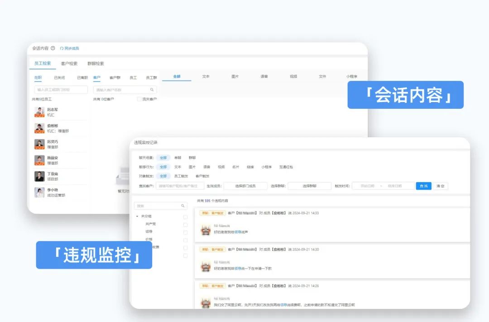Click the help icon beside 会话内容 title
The height and width of the screenshot is (322, 489).
[x=53, y=48]
